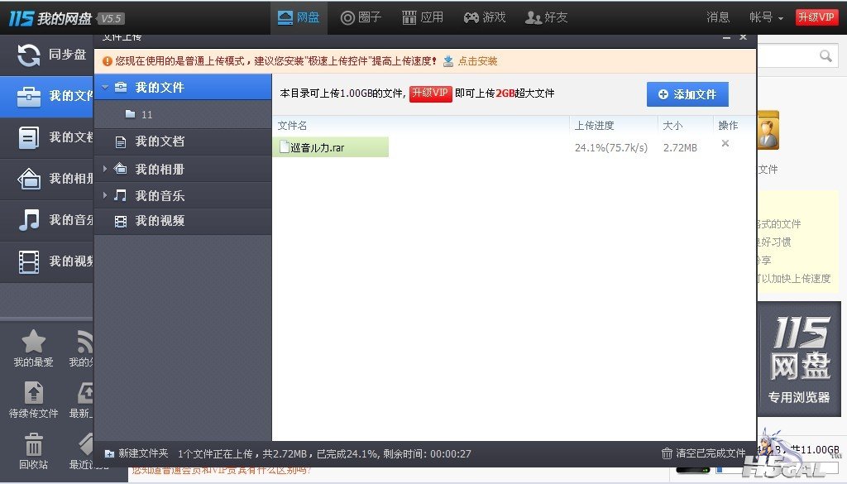The image size is (847, 484).
Task: Open the 好友 tab
Action: coord(546,17)
